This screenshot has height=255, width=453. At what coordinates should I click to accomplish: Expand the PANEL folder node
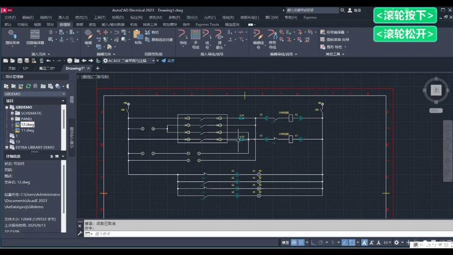click(x=12, y=119)
